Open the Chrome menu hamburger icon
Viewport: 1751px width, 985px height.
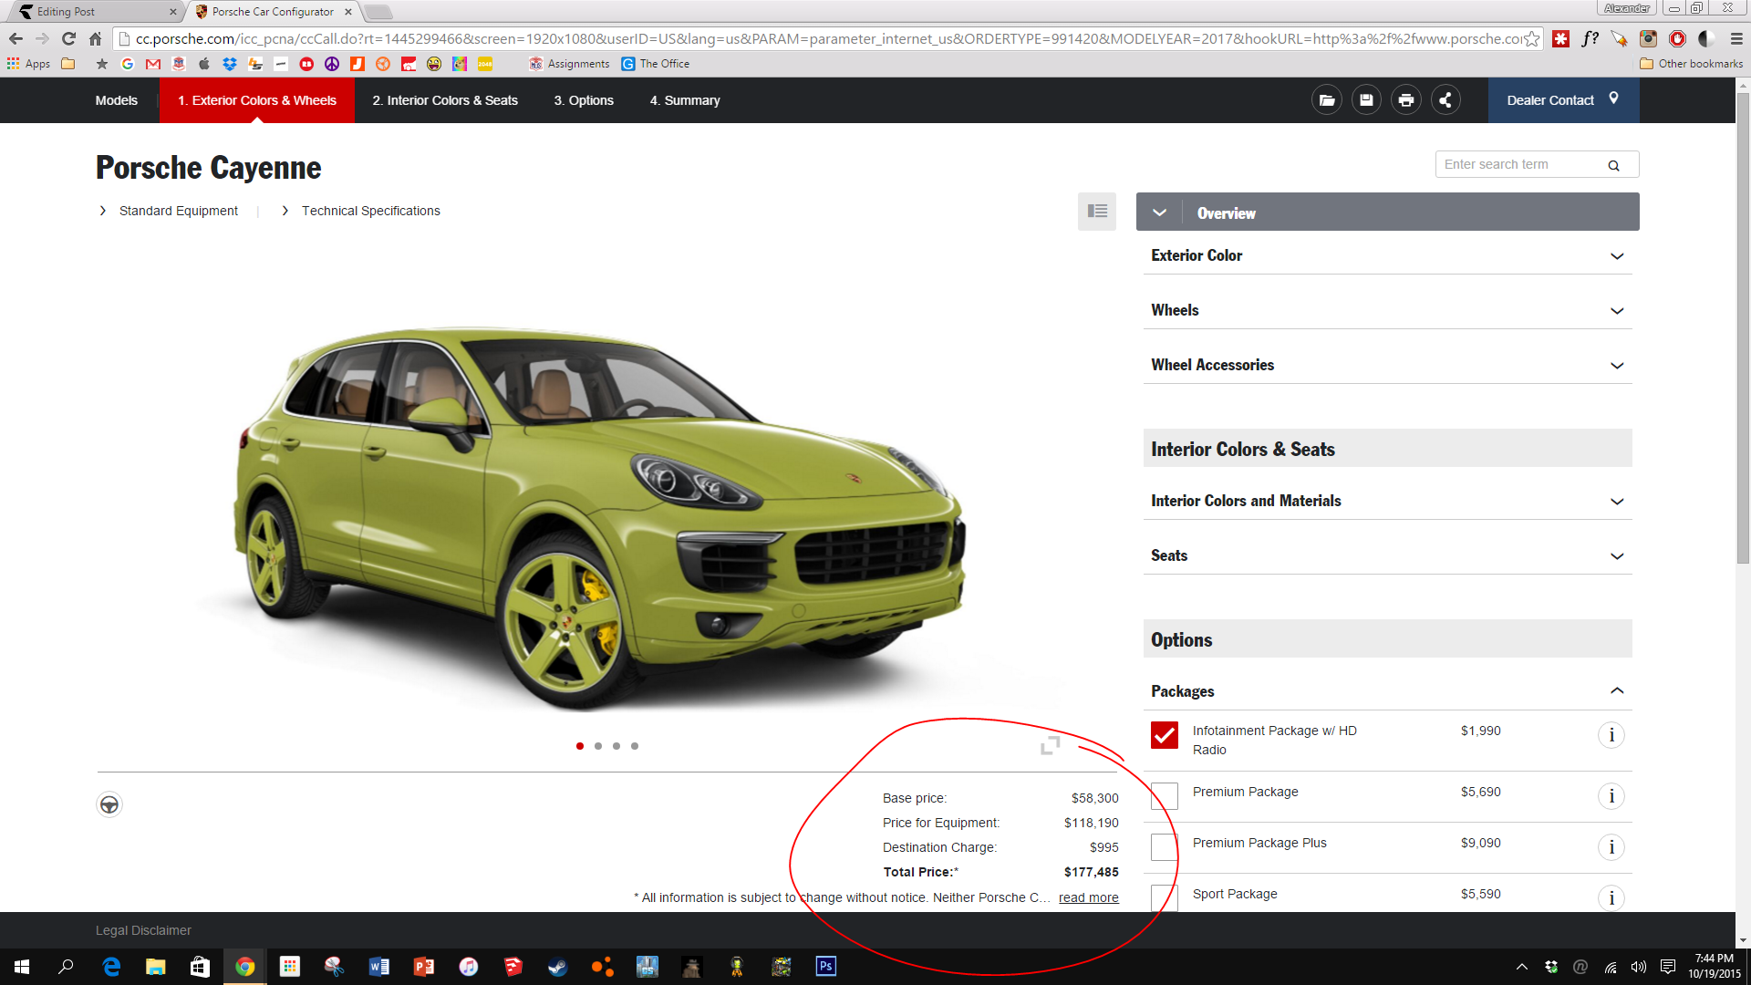1736,38
